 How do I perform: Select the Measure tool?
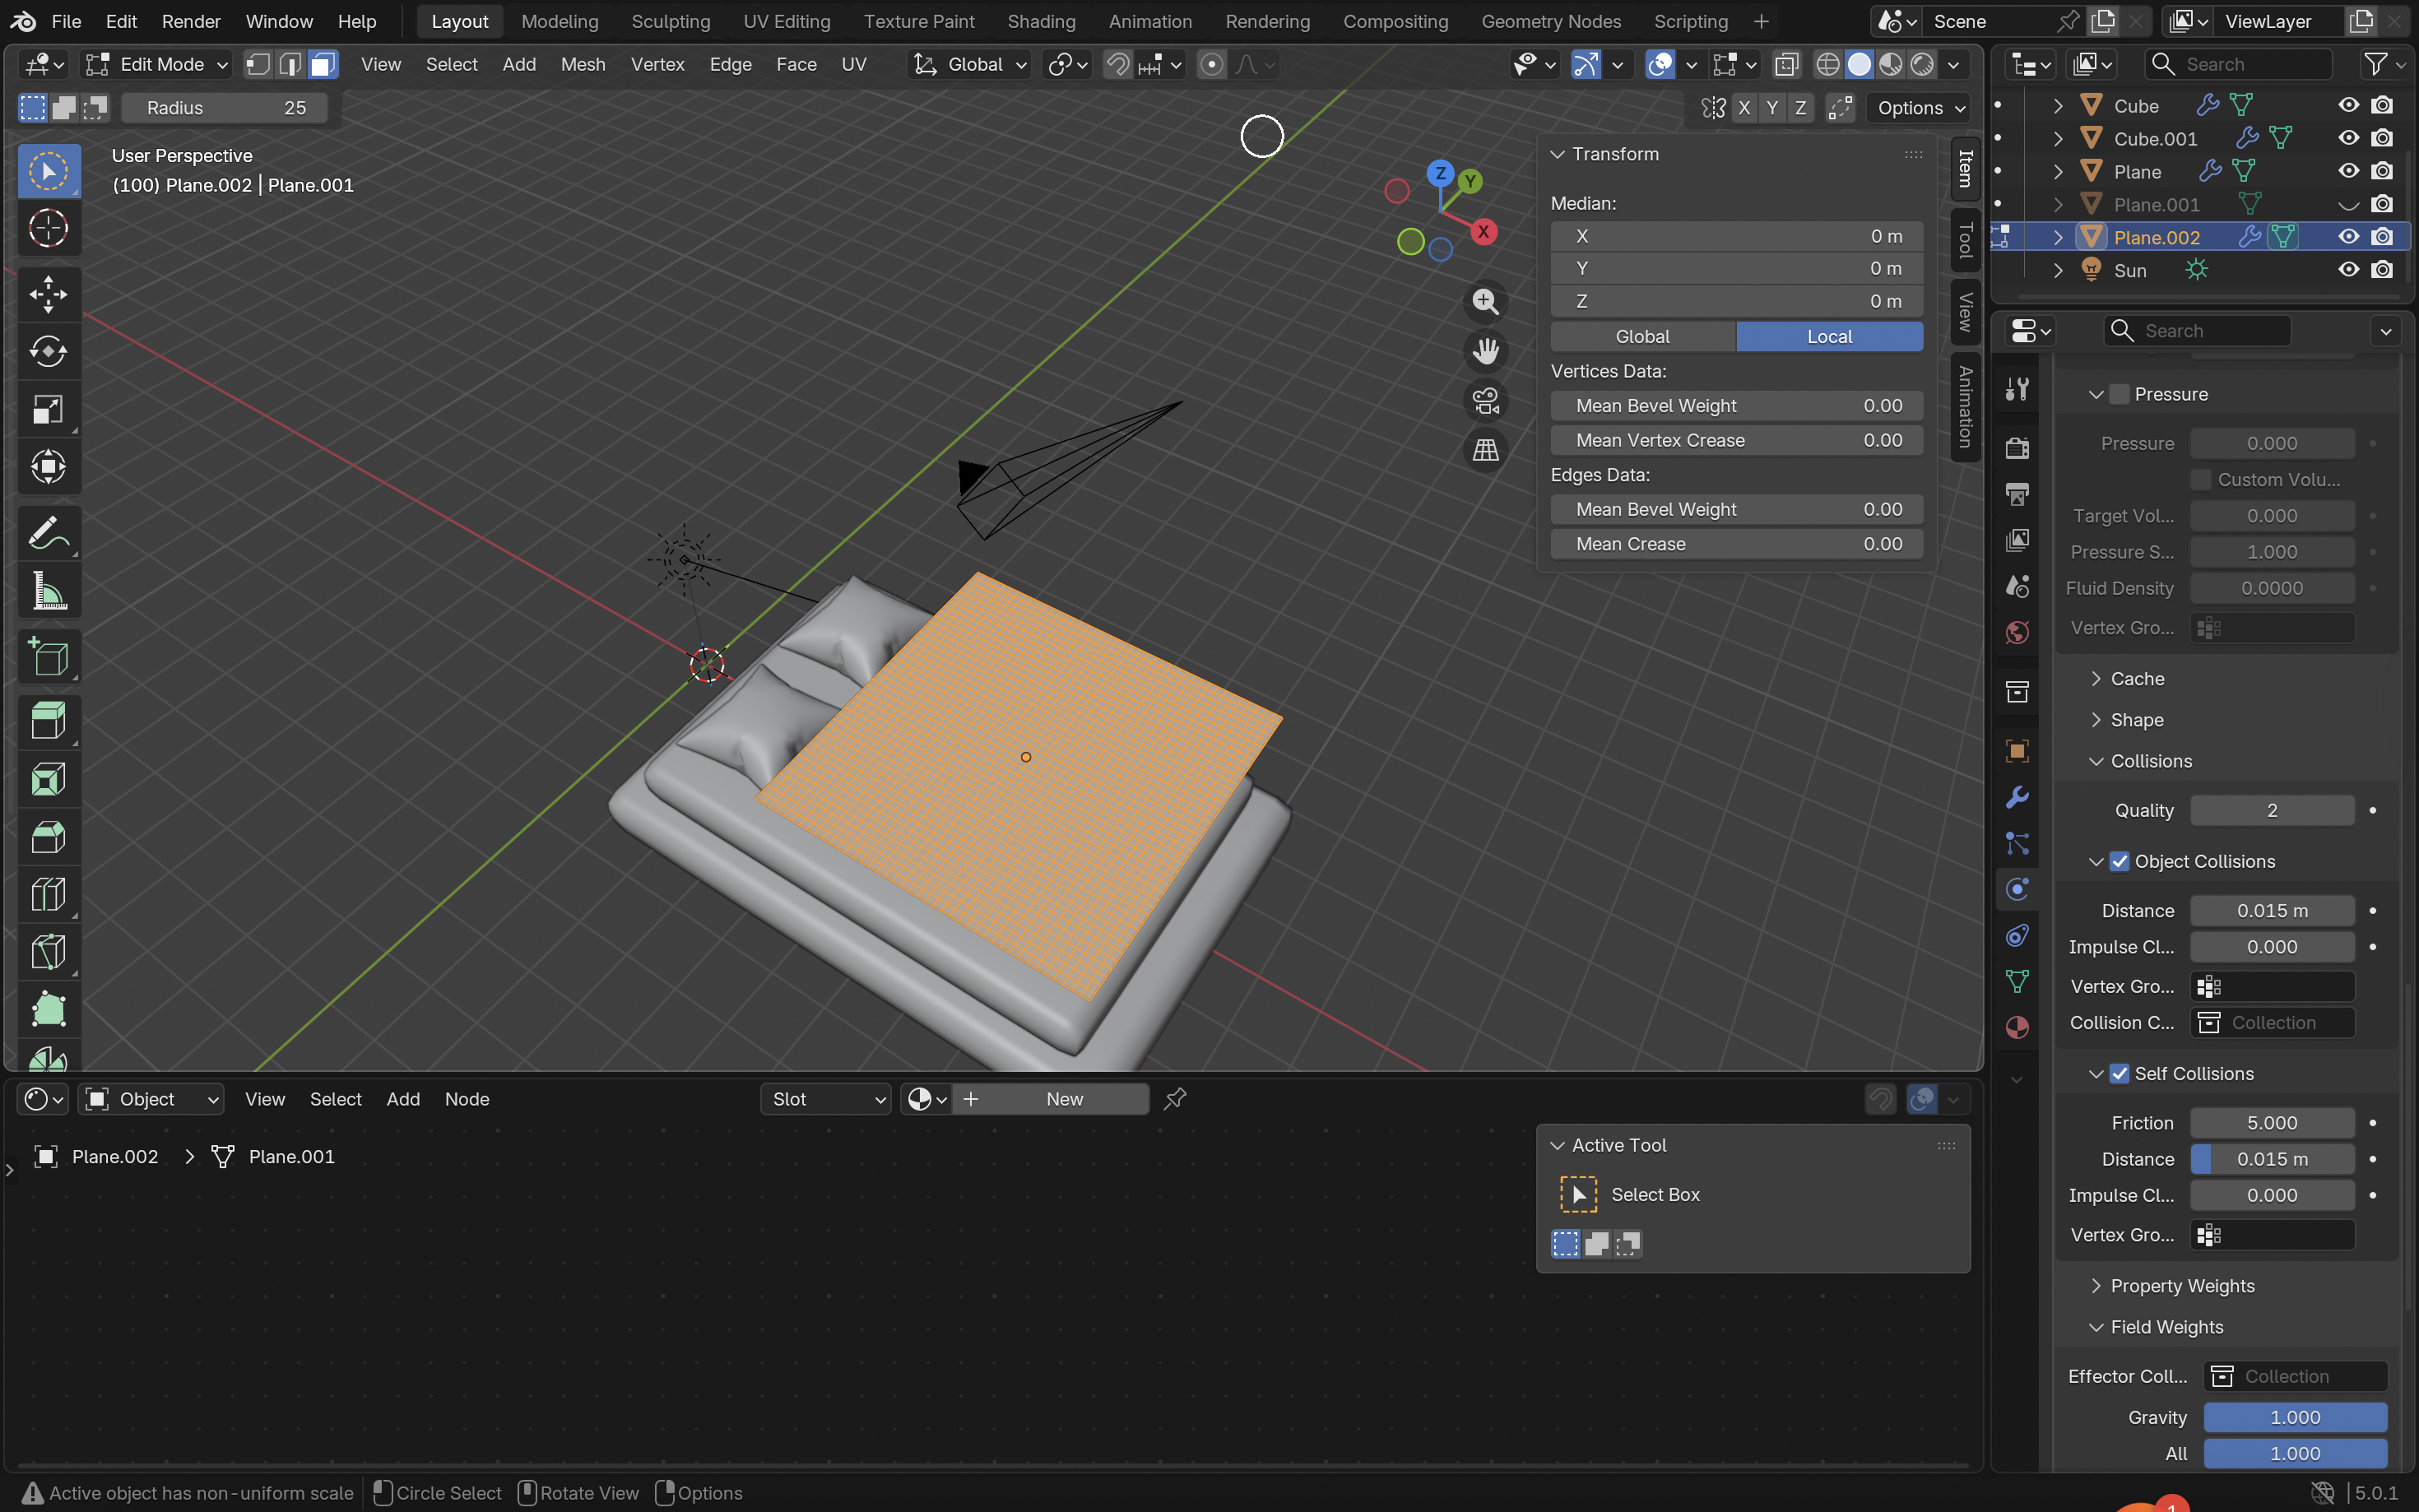(x=48, y=591)
